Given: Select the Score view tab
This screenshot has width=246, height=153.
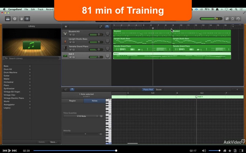Looking at the screenshot, I should (x=159, y=89).
